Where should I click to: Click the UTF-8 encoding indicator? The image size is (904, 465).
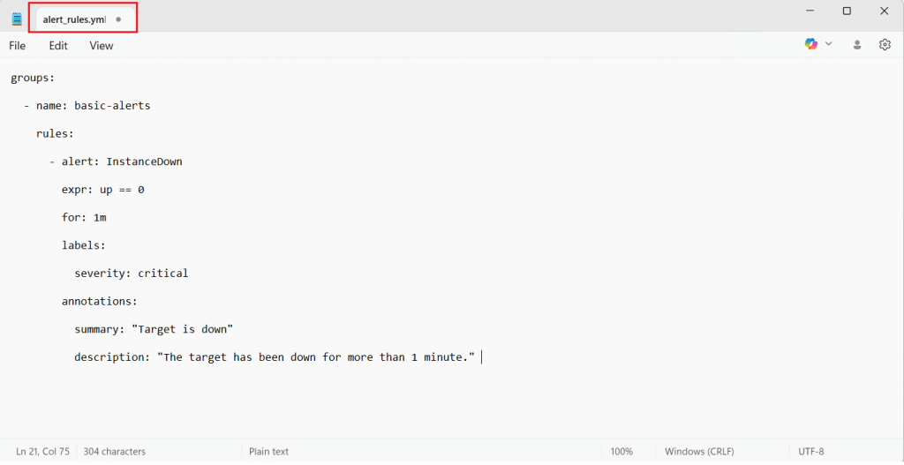(x=810, y=451)
